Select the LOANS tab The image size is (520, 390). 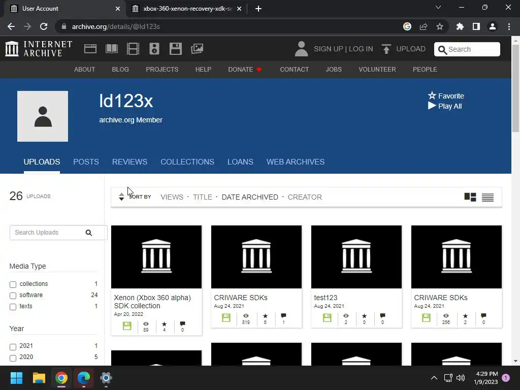tap(240, 162)
